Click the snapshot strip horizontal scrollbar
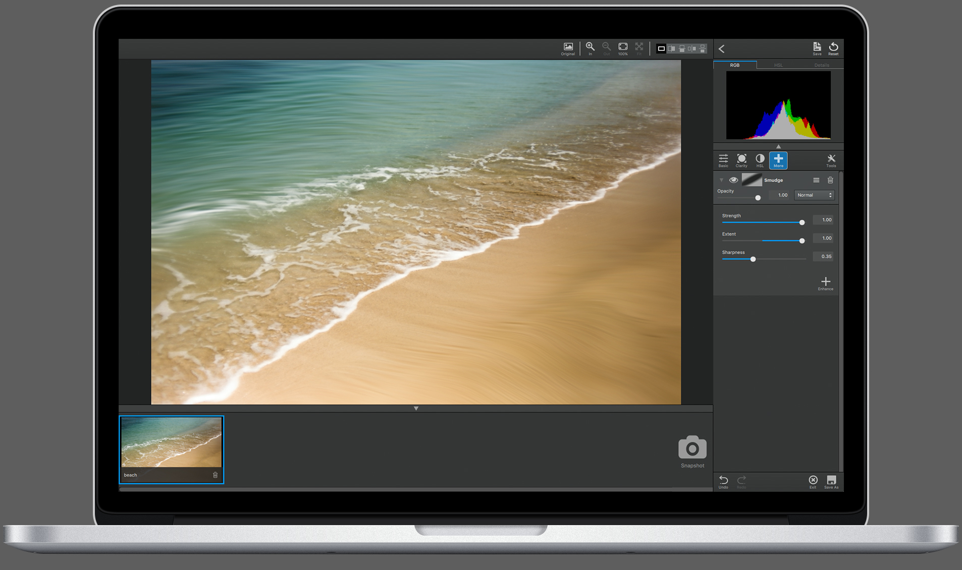Screen dimensions: 962x570 click(x=415, y=489)
